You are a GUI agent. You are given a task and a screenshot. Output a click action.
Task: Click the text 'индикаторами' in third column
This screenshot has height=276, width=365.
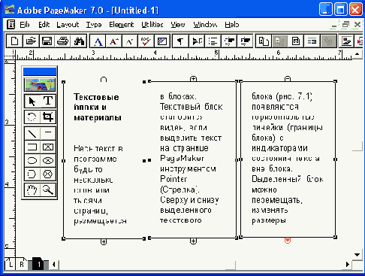tap(279, 148)
